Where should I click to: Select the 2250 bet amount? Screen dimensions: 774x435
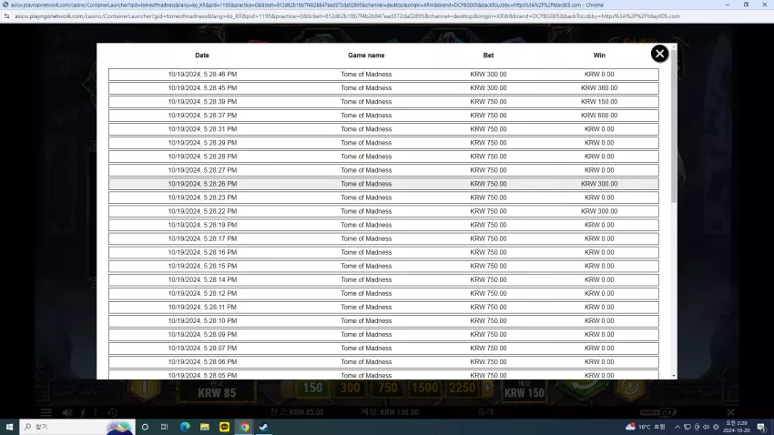coord(462,389)
